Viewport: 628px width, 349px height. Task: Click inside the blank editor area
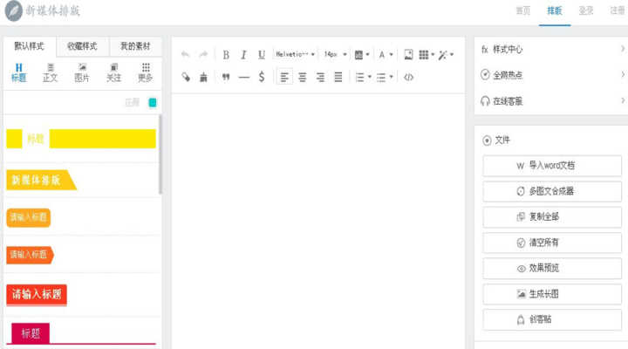point(318,221)
